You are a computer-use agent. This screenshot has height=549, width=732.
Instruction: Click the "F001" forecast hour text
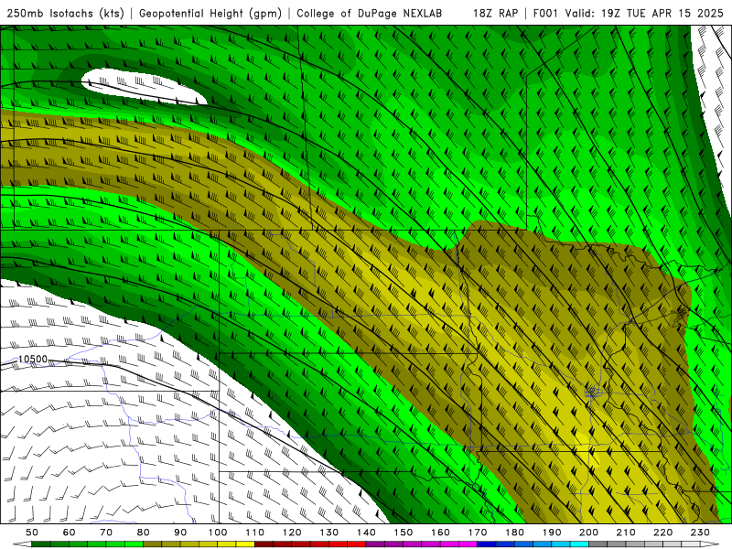(546, 13)
